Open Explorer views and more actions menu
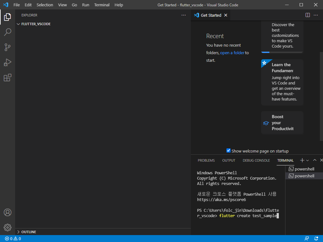The height and width of the screenshot is (242, 323). click(184, 15)
